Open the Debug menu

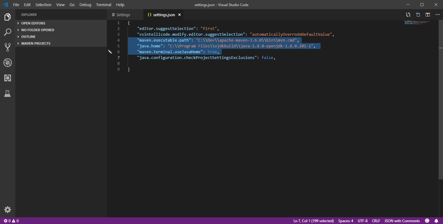coord(85,5)
